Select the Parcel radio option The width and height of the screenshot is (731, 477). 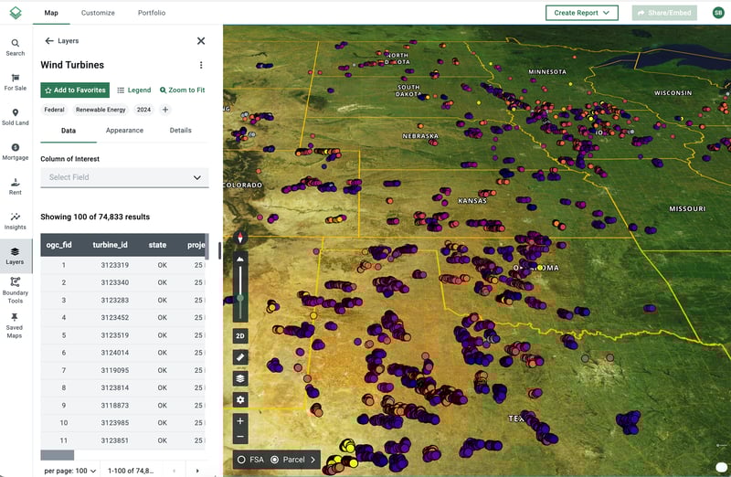coord(275,460)
